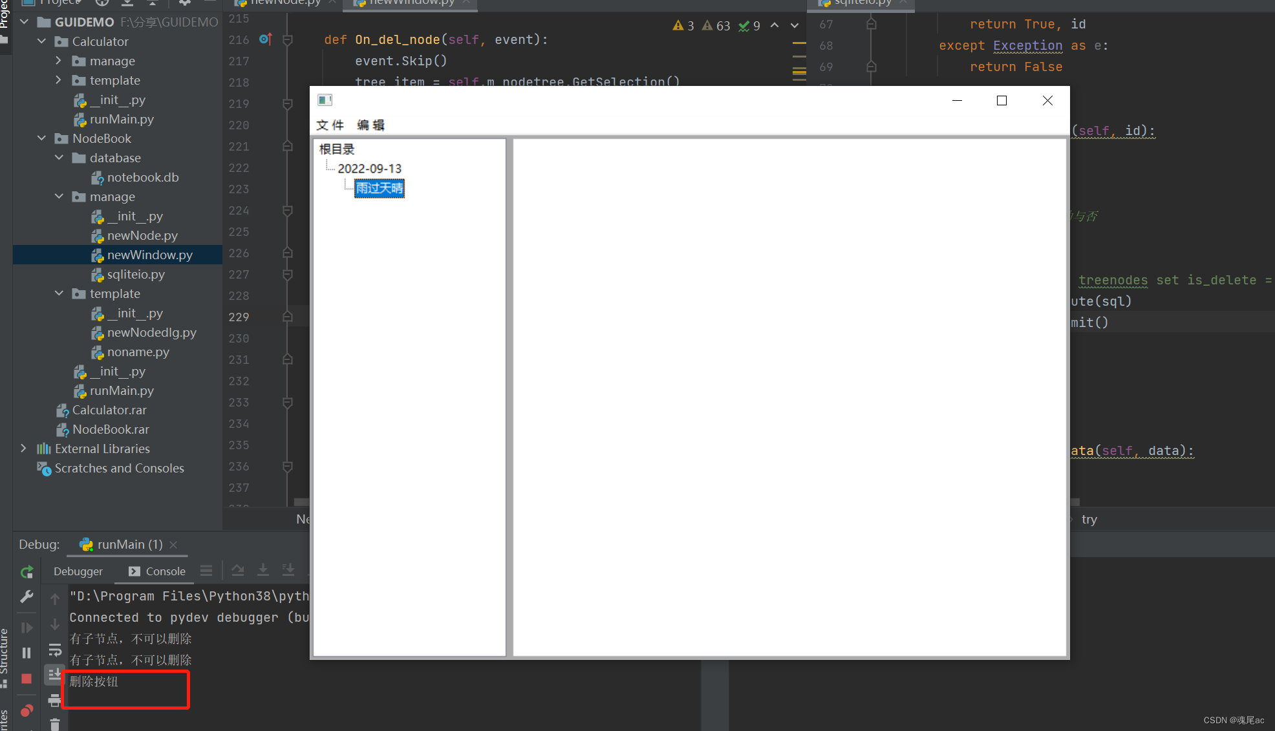Click the try breadcrumb in sqliteio.py
1275x731 pixels.
tap(1089, 520)
